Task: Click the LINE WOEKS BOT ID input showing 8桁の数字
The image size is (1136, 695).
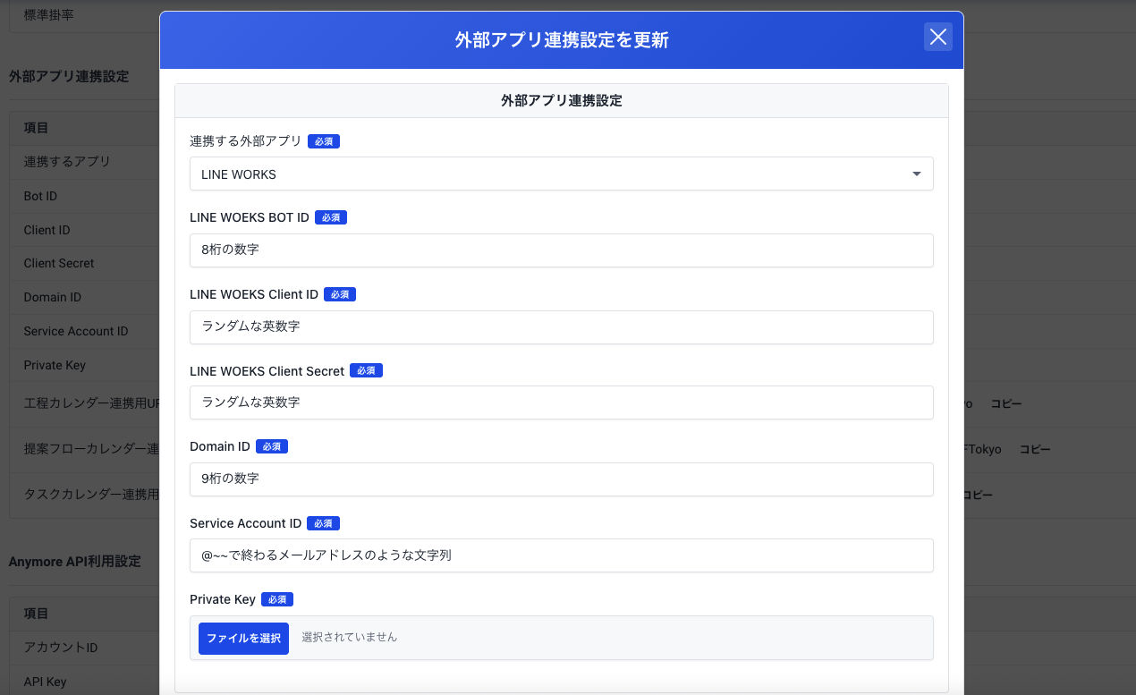Action: coord(561,250)
